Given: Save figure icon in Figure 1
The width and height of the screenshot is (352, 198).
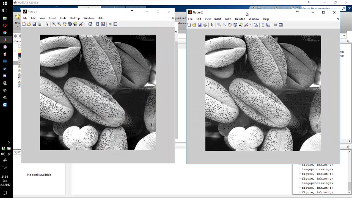Looking at the screenshot, I should click(34, 24).
